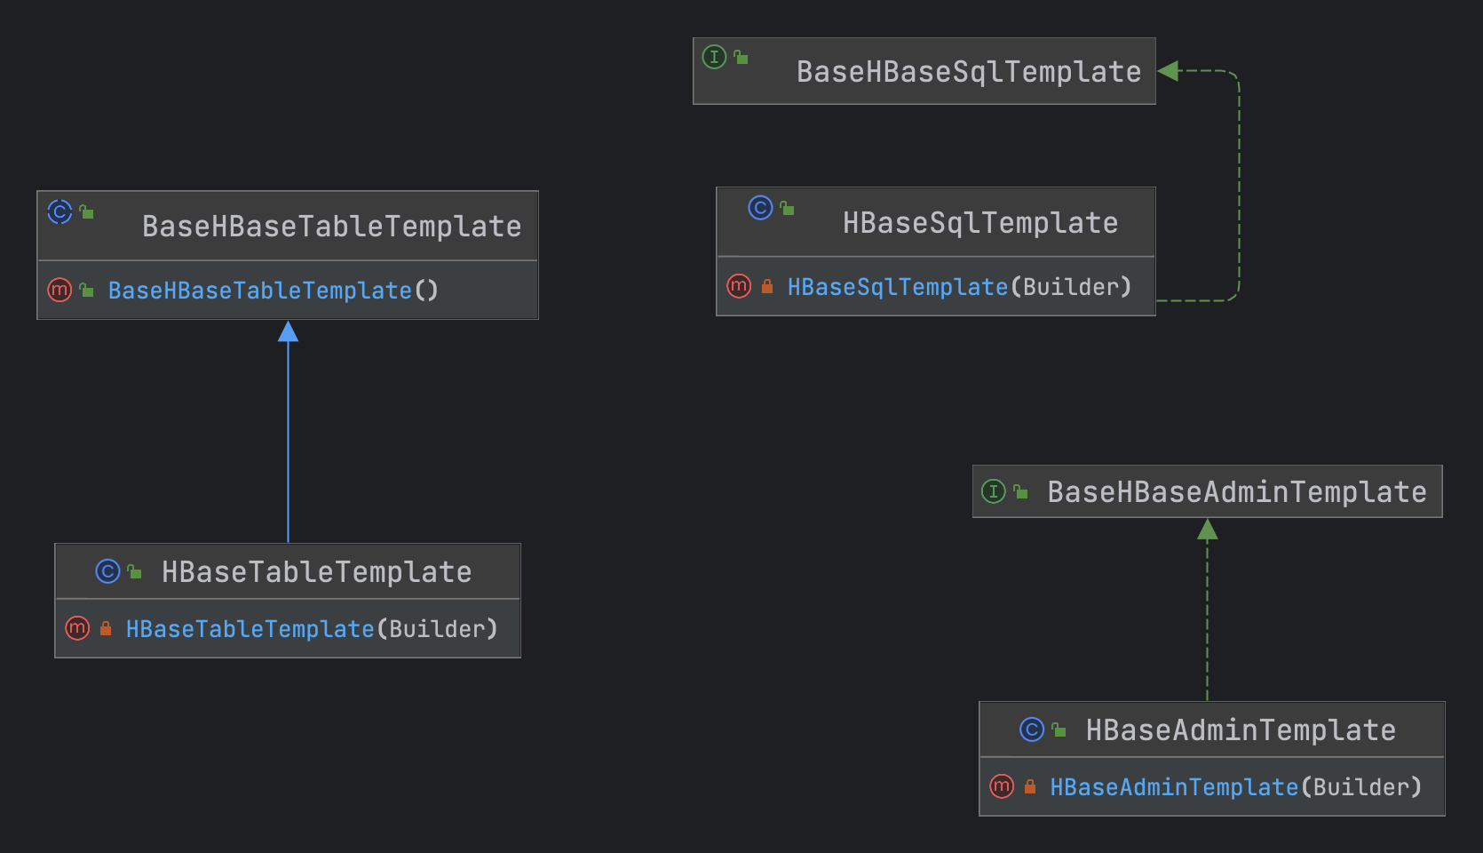Click the HBaseSqlTemplate class icon
Viewport: 1483px width, 853px height.
point(760,208)
